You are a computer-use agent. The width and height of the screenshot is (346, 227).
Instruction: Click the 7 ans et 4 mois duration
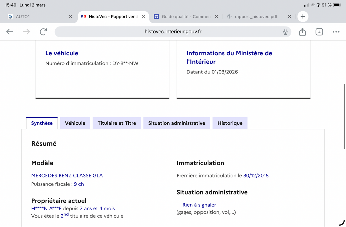tap(97, 208)
